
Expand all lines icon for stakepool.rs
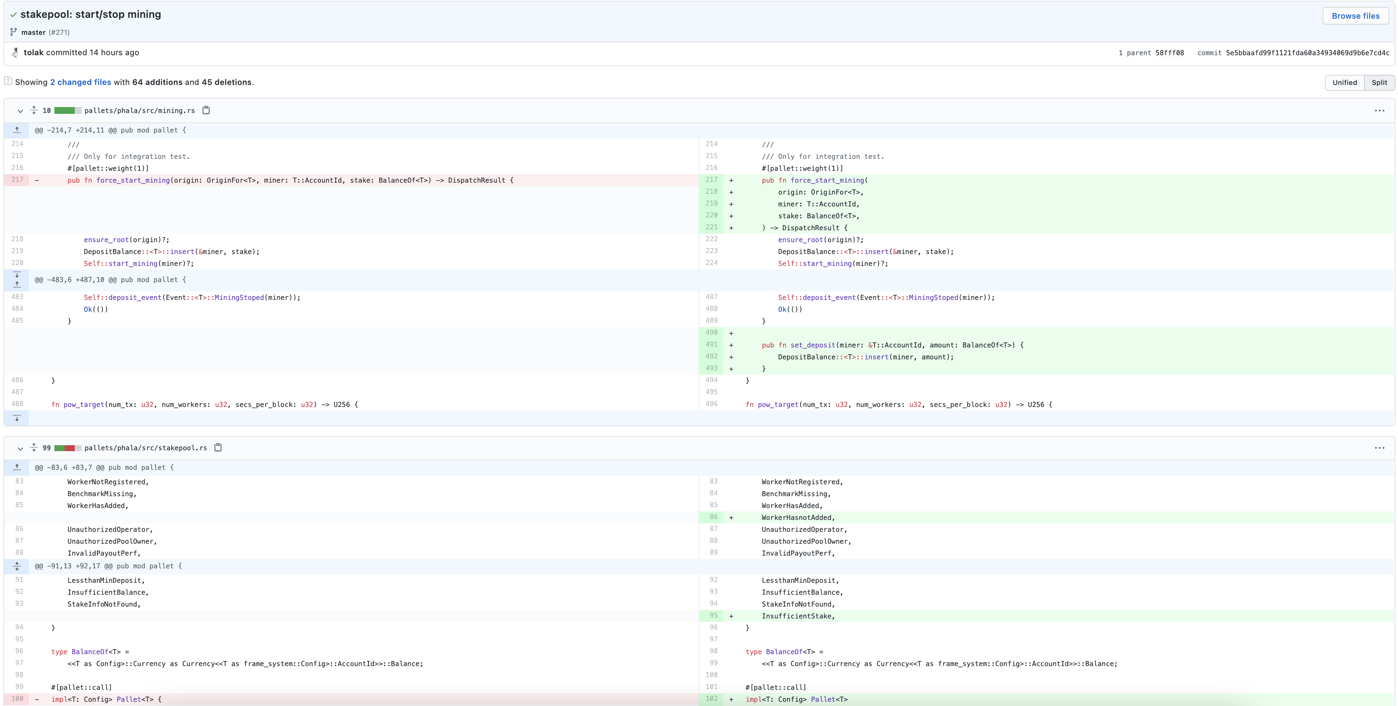34,448
